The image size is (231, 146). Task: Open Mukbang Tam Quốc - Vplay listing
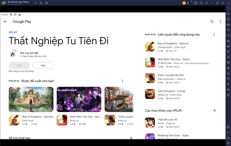(x=180, y=136)
